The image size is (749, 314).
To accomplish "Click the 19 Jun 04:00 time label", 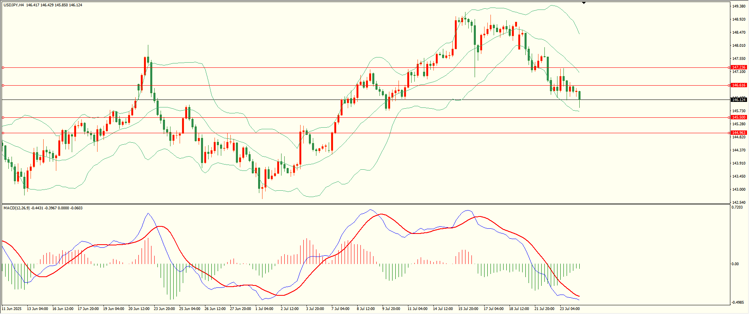I will [113, 308].
